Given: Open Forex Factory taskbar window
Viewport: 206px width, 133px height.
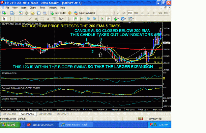Looking at the screenshot, I should pos(76,125).
